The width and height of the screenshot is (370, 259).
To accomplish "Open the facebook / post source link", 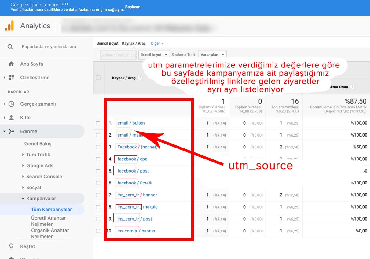I will pos(133,171).
